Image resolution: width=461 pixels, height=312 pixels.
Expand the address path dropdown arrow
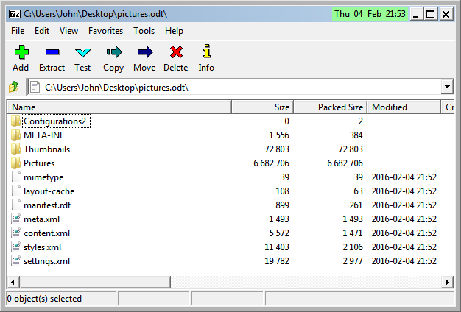[447, 88]
